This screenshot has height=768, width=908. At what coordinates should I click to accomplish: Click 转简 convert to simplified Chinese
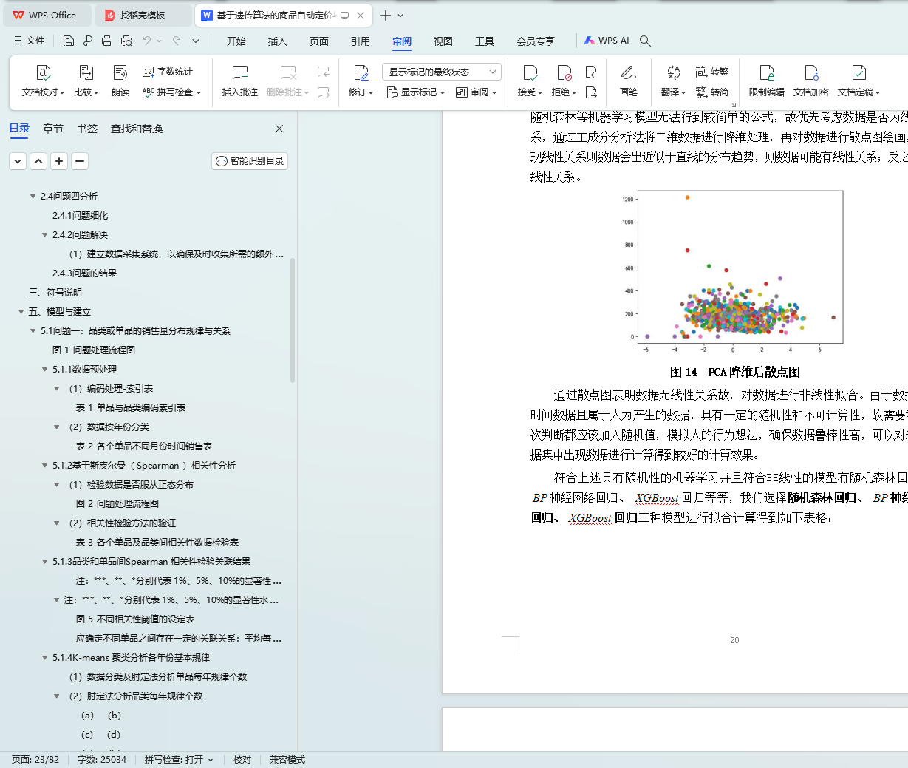711,92
